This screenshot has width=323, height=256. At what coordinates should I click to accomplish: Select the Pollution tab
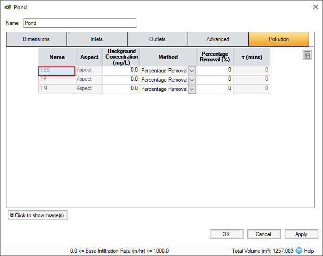pos(279,39)
